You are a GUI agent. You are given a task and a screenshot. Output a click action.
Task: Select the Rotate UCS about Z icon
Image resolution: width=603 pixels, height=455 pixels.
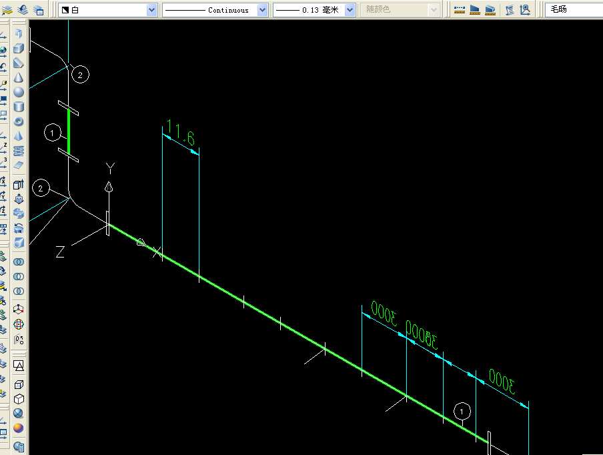[3, 210]
